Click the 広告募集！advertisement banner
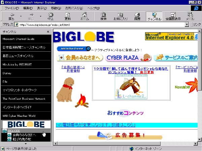The width and height of the screenshot is (202, 151). [125, 135]
